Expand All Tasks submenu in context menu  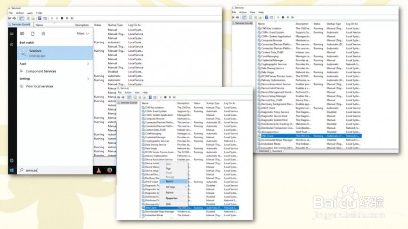pos(173,187)
